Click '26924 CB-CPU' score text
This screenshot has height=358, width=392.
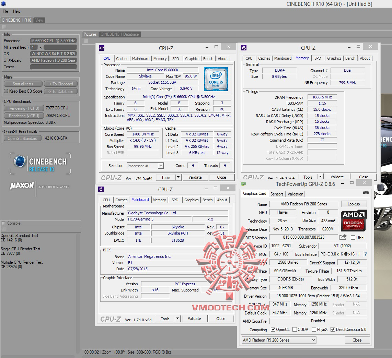coord(58,116)
